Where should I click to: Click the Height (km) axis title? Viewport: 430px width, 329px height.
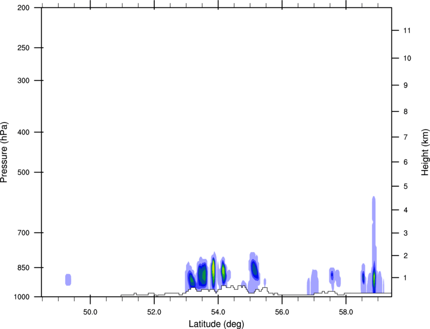(x=425, y=152)
